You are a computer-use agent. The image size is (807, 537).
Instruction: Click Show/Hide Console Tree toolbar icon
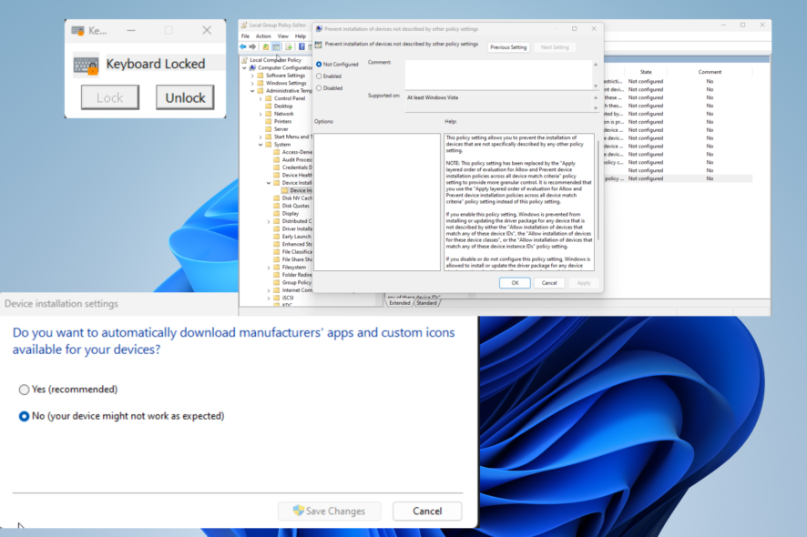pos(276,46)
